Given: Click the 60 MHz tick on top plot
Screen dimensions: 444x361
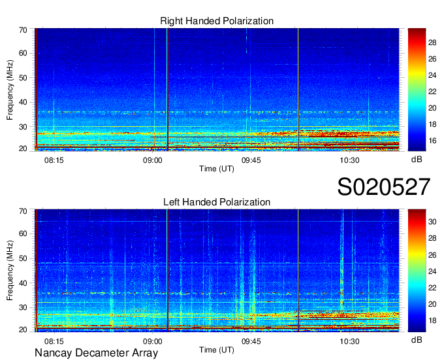Looking at the screenshot, I should tap(23, 53).
